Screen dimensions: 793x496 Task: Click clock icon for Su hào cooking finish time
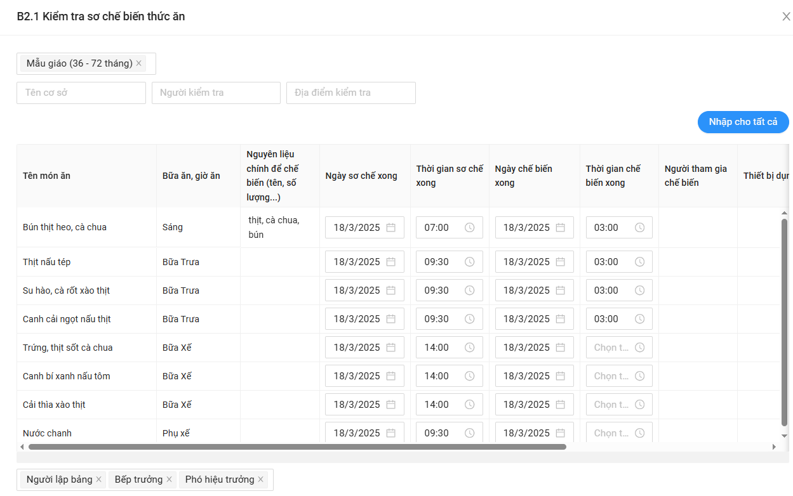pos(639,290)
